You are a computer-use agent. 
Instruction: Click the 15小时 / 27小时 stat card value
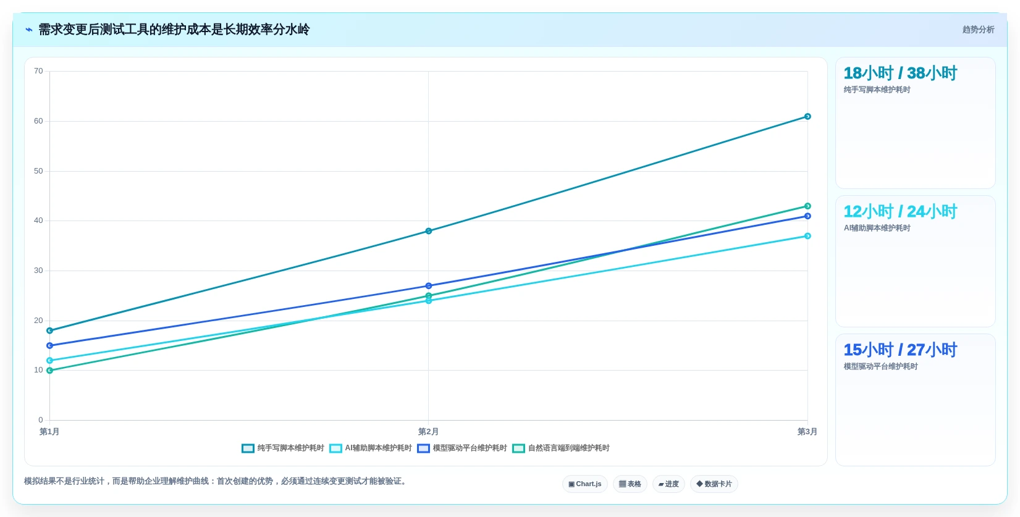click(x=900, y=350)
